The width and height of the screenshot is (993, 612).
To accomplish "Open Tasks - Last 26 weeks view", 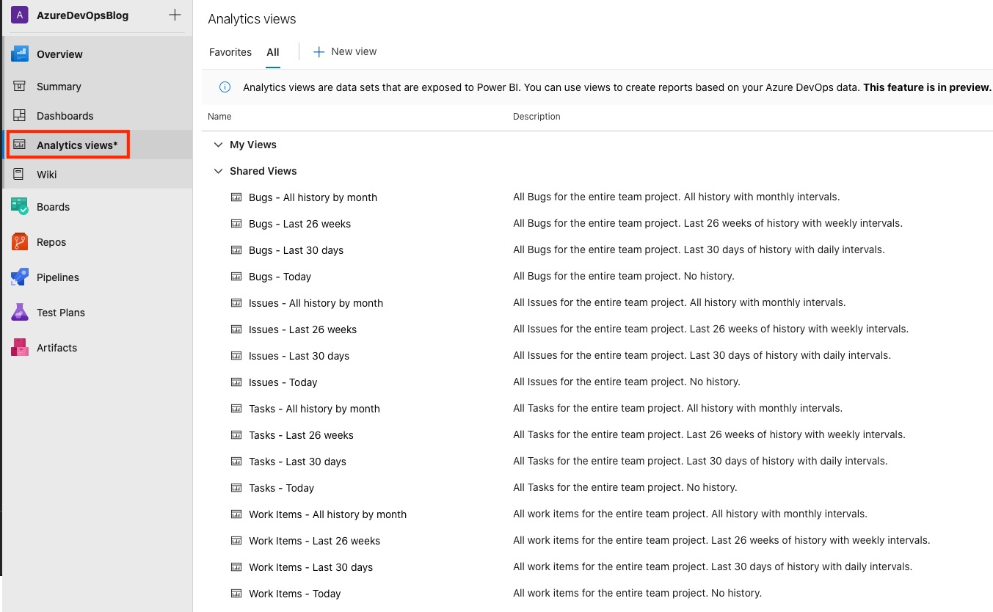I will point(301,435).
